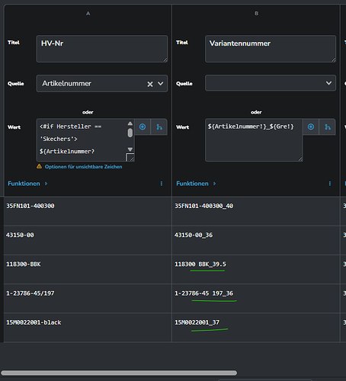Click the warning triangle icon below column A Wert
Viewport: 346px width, 381px height.
pos(39,166)
